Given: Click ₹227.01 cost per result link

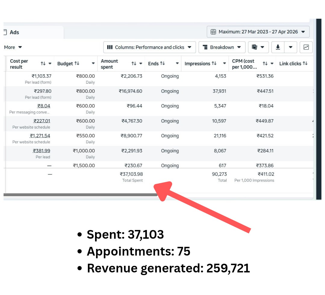Looking at the screenshot, I should (42, 121).
